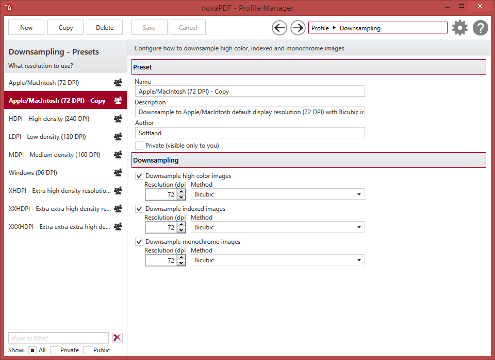Open the monochrome Method Bicubic dropdown
This screenshot has height=360, width=495.
click(278, 260)
